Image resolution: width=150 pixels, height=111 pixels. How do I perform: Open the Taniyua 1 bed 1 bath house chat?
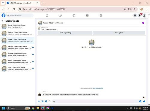[x=18, y=33]
